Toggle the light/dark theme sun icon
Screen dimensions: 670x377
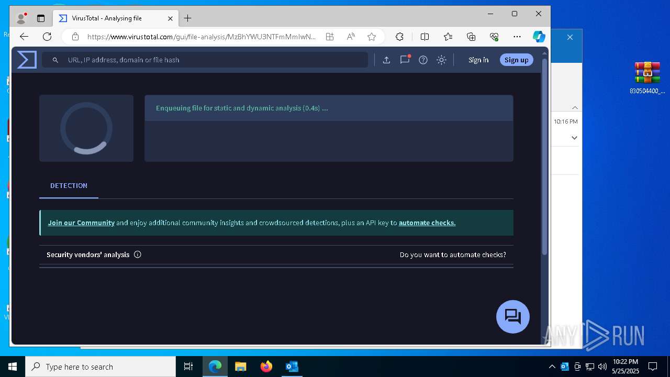point(441,60)
